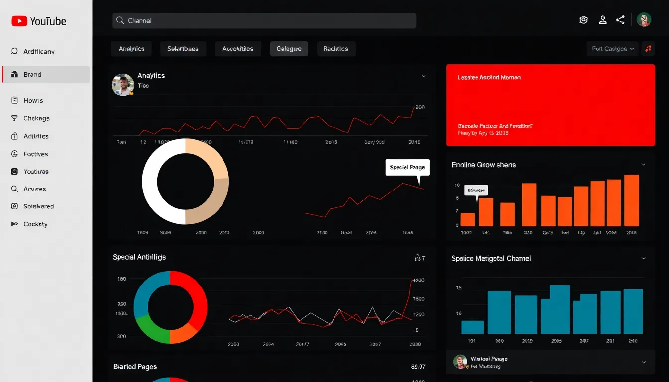Expand the Analytics panel chevron
Viewport: 669px width, 382px height.
(424, 76)
